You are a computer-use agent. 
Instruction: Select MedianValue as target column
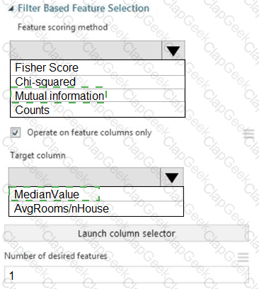(x=96, y=194)
